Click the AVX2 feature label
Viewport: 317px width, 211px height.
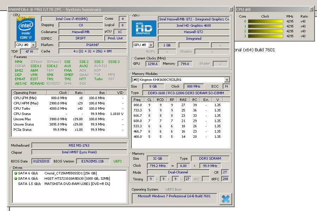coord(84,66)
